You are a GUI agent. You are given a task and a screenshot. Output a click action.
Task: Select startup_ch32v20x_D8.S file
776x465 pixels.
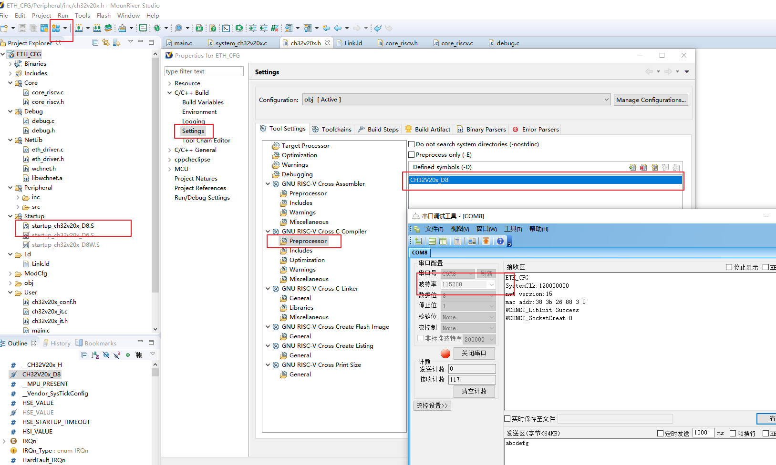tap(63, 226)
